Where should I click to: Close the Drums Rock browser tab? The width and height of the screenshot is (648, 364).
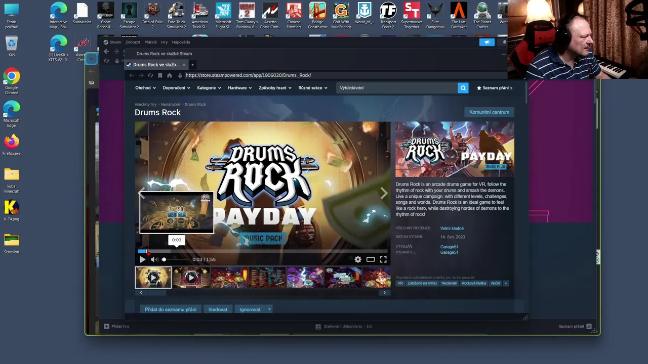click(183, 65)
